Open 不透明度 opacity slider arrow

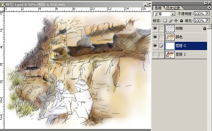[208, 13]
